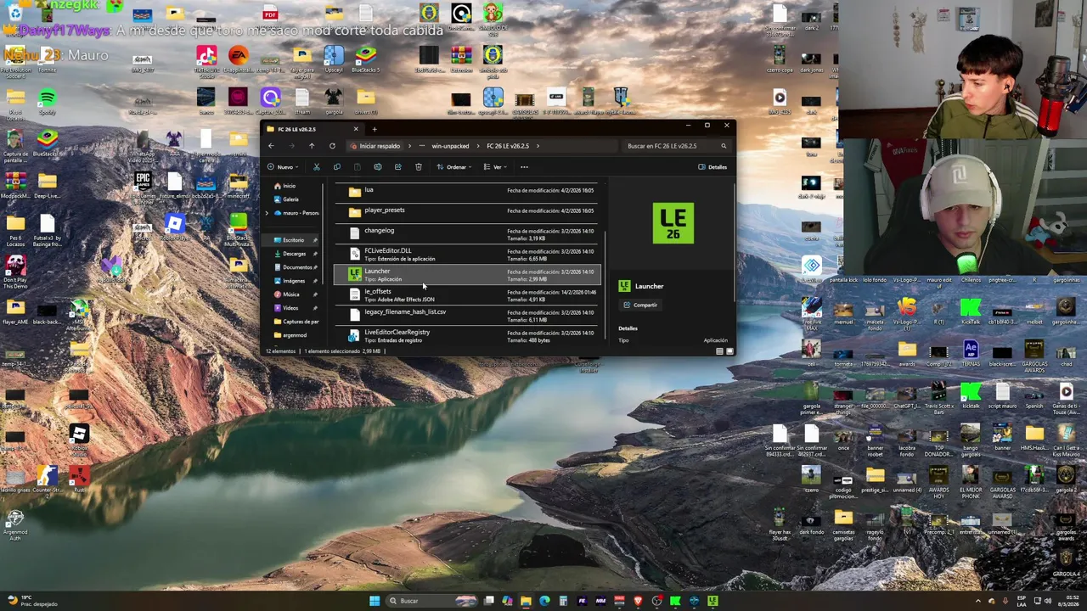Select legacy_filename_hash_list.csv file

tap(467, 316)
